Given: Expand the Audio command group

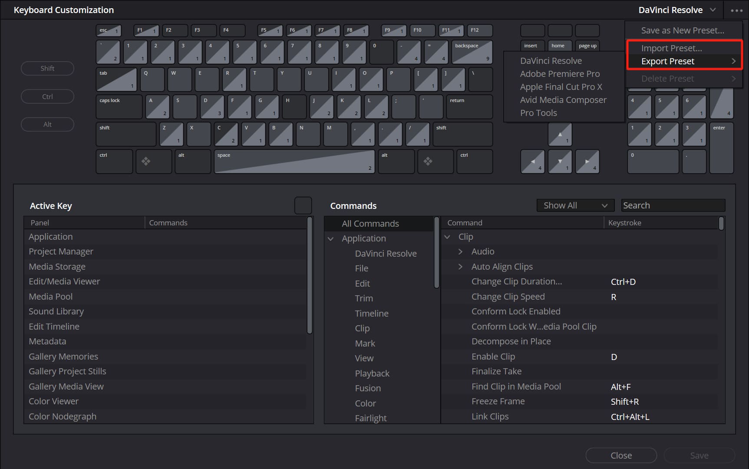Looking at the screenshot, I should coord(460,252).
